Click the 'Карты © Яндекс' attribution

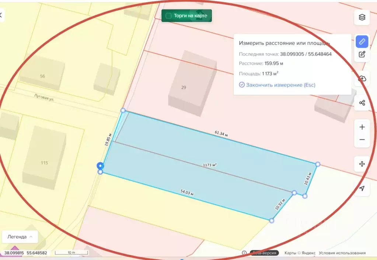pos(300,253)
